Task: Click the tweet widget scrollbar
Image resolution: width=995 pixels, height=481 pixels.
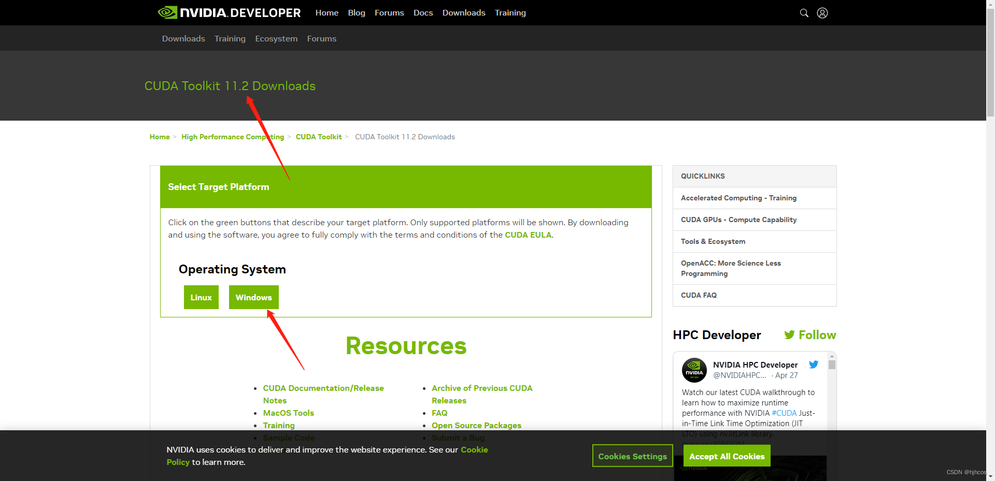Action: point(832,365)
